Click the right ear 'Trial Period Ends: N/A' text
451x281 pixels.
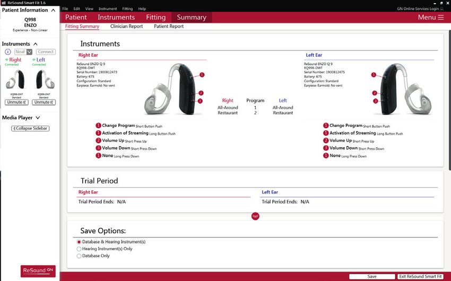102,201
